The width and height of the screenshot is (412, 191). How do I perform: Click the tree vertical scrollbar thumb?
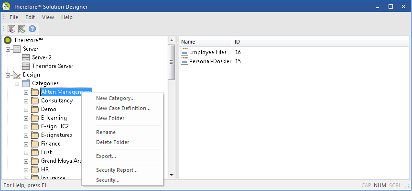coord(171,62)
